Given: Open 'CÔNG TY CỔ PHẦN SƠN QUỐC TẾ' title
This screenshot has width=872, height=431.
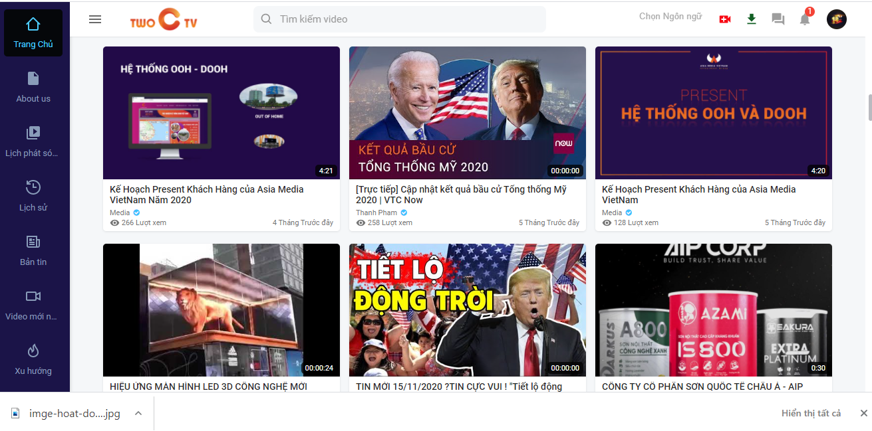Looking at the screenshot, I should [x=702, y=387].
